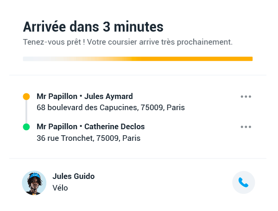Click the Tenez-vous prêt subtitle text
278x211 pixels.
pyautogui.click(x=128, y=42)
